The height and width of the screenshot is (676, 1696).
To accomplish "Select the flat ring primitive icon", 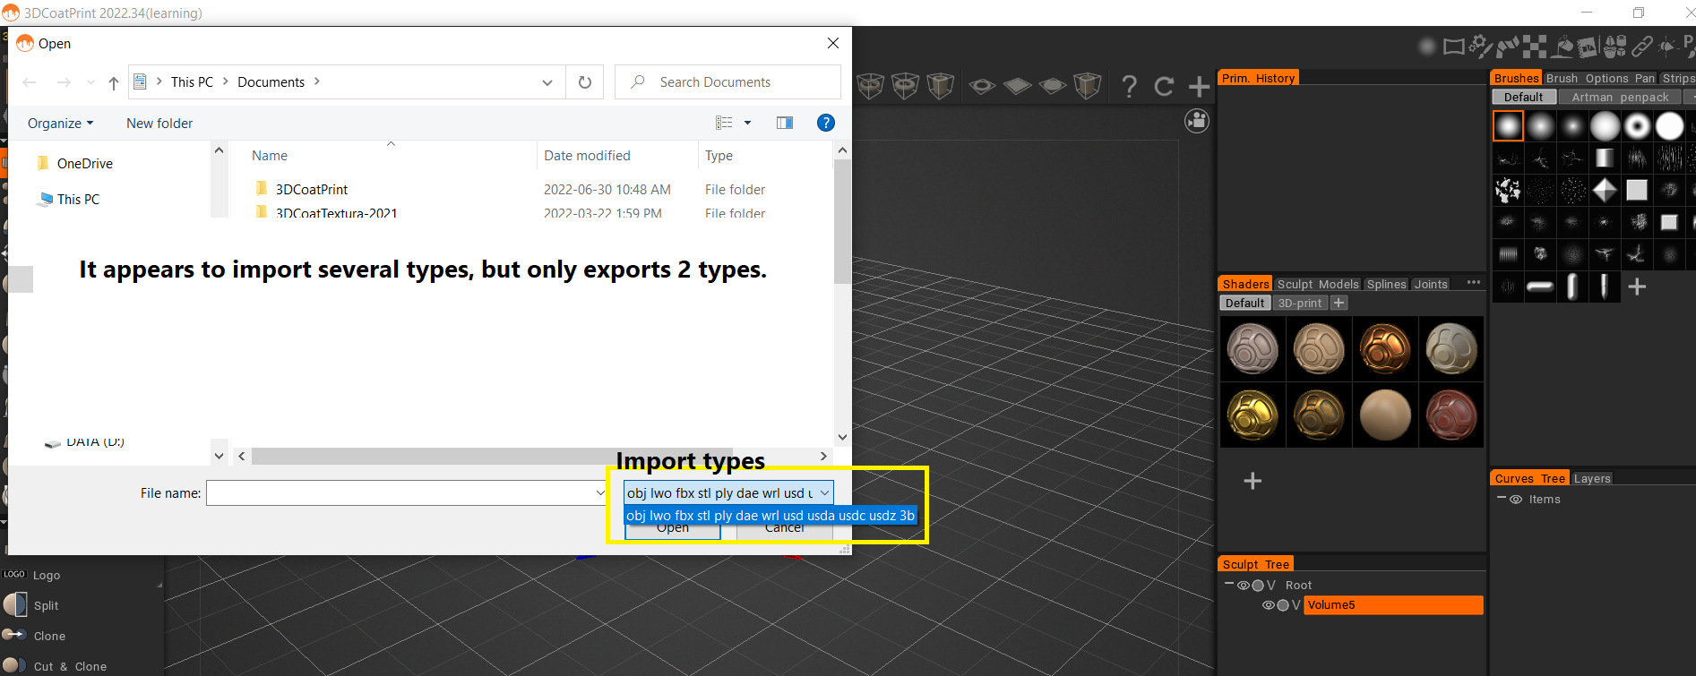I will (982, 86).
